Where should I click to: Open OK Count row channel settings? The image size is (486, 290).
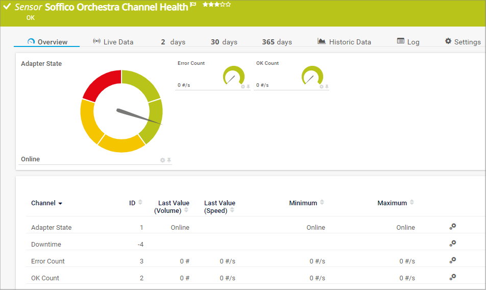452,277
